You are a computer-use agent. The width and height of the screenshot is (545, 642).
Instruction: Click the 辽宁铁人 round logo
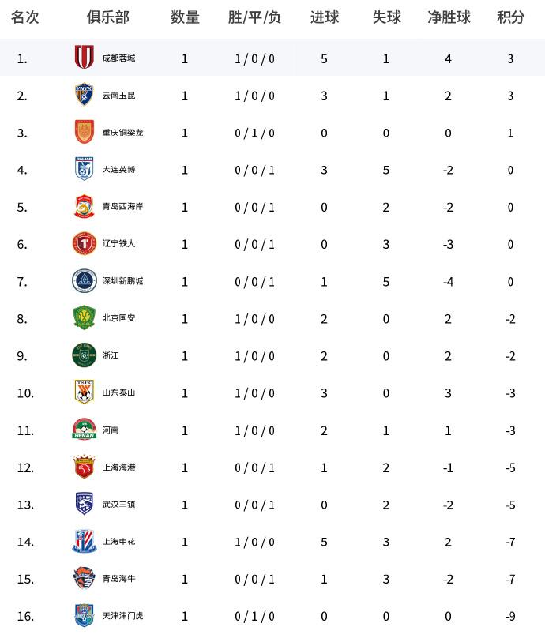84,243
